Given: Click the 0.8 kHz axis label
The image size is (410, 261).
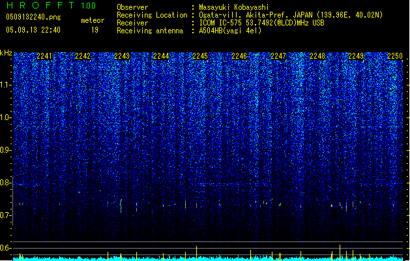Looking at the screenshot, I should coord(6,183).
